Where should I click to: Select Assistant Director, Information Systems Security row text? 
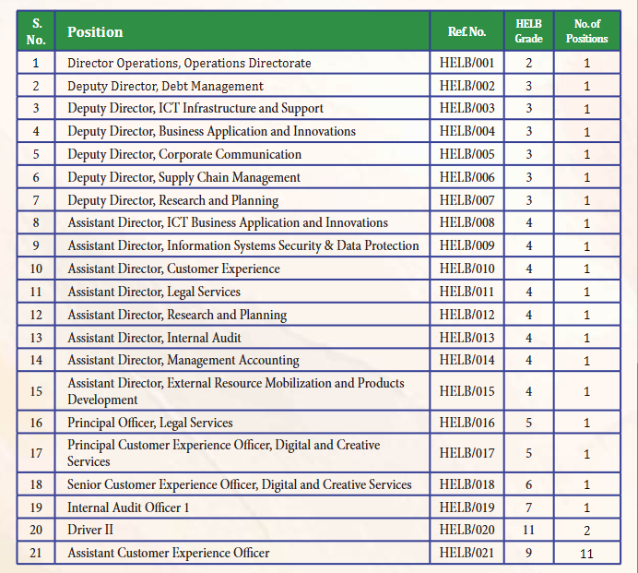(242, 246)
